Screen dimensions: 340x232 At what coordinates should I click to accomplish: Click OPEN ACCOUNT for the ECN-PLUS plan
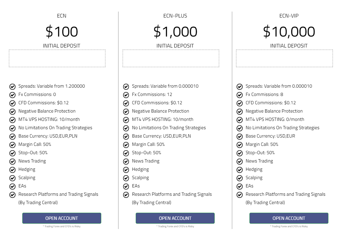(x=175, y=218)
